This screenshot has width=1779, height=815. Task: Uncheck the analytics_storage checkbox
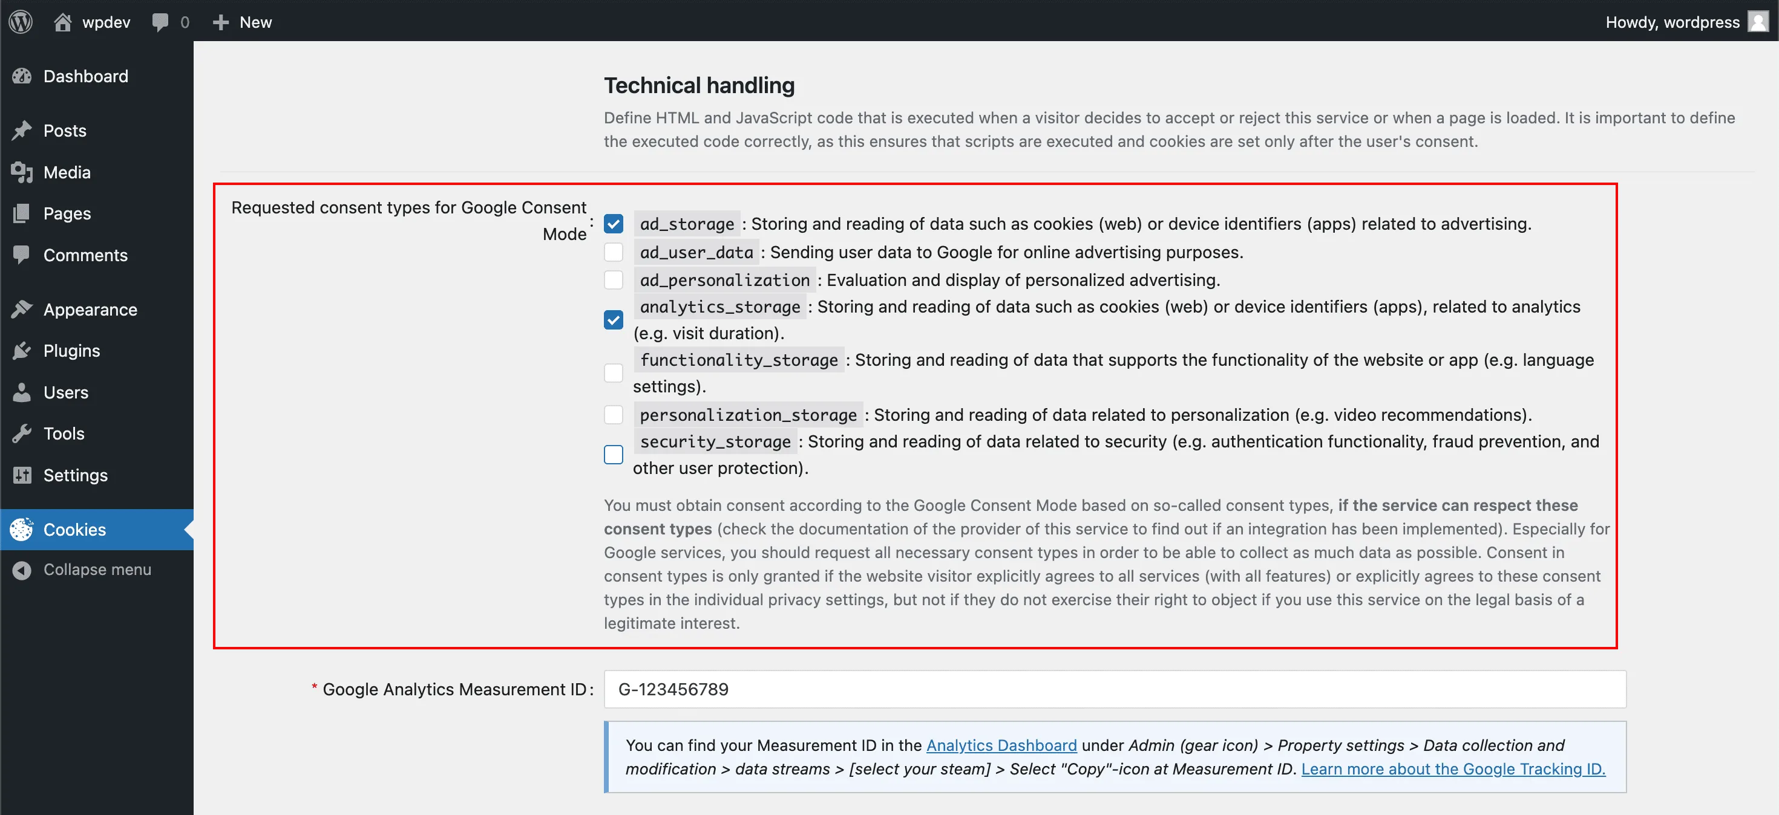tap(613, 319)
